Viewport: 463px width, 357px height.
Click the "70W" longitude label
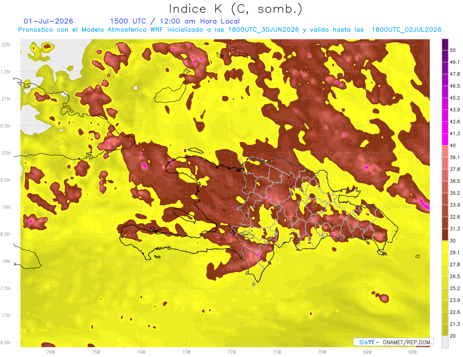pyautogui.click(x=322, y=352)
